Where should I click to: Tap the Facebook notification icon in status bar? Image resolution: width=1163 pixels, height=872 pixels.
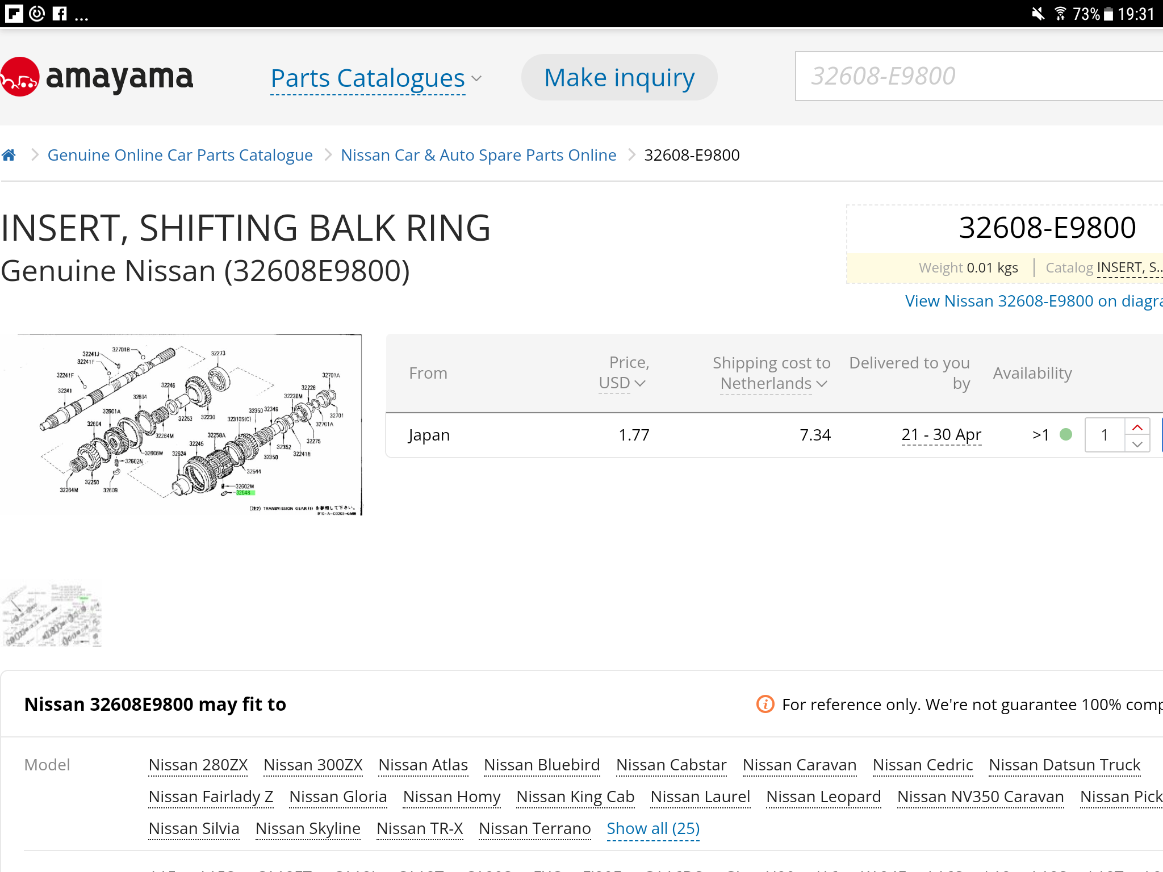60,13
